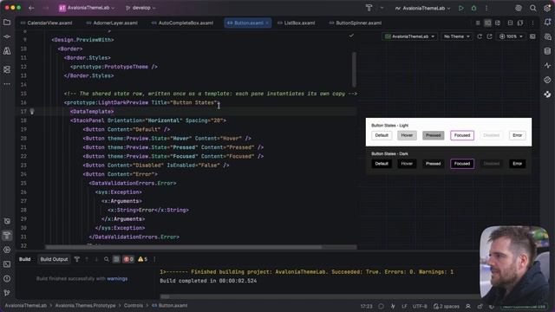The image size is (555, 312).
Task: Open the 2 spaces indent dropdown in status bar
Action: (447, 306)
